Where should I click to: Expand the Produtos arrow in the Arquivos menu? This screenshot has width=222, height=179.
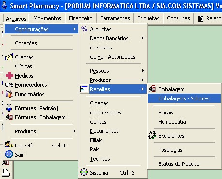coord(74,131)
